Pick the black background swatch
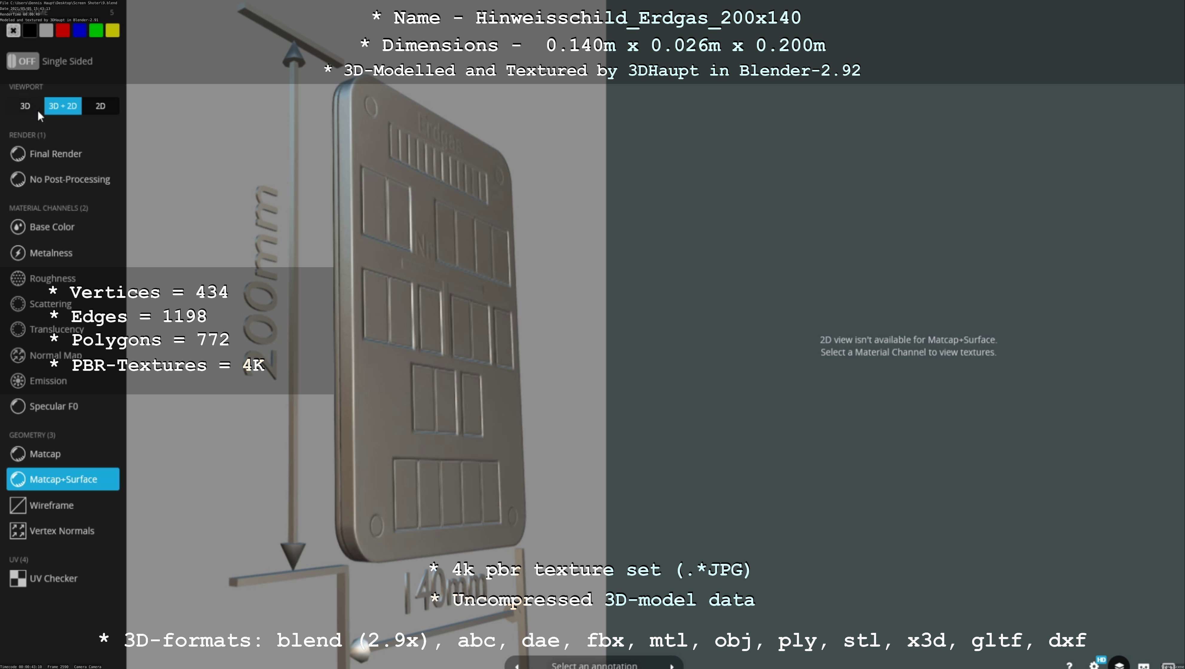Image resolution: width=1185 pixels, height=669 pixels. point(30,31)
